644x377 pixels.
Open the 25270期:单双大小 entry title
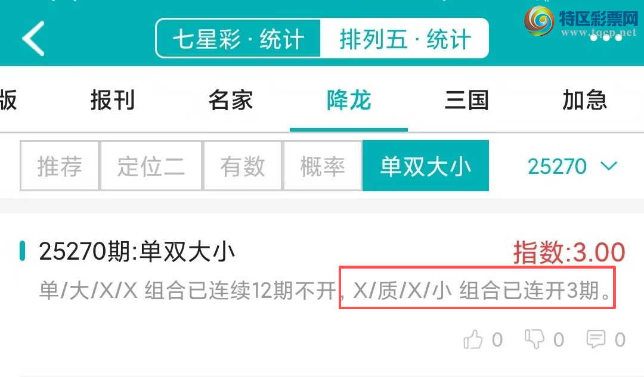137,251
